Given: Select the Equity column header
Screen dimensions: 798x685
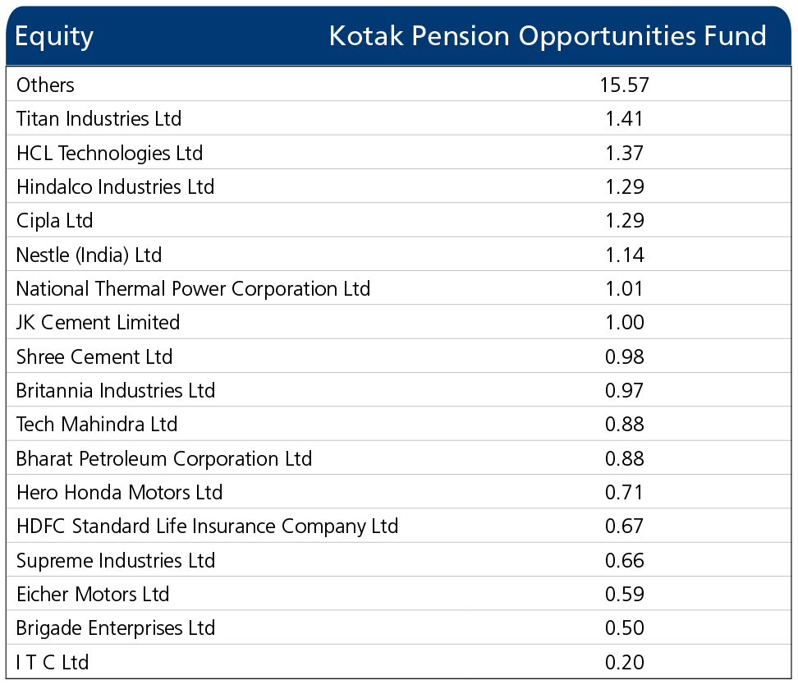Looking at the screenshot, I should pos(54,37).
